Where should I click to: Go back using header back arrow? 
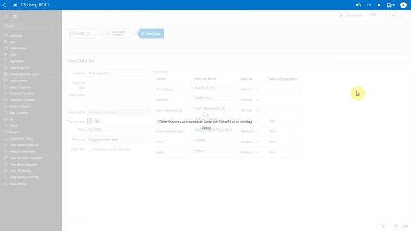(4, 5)
